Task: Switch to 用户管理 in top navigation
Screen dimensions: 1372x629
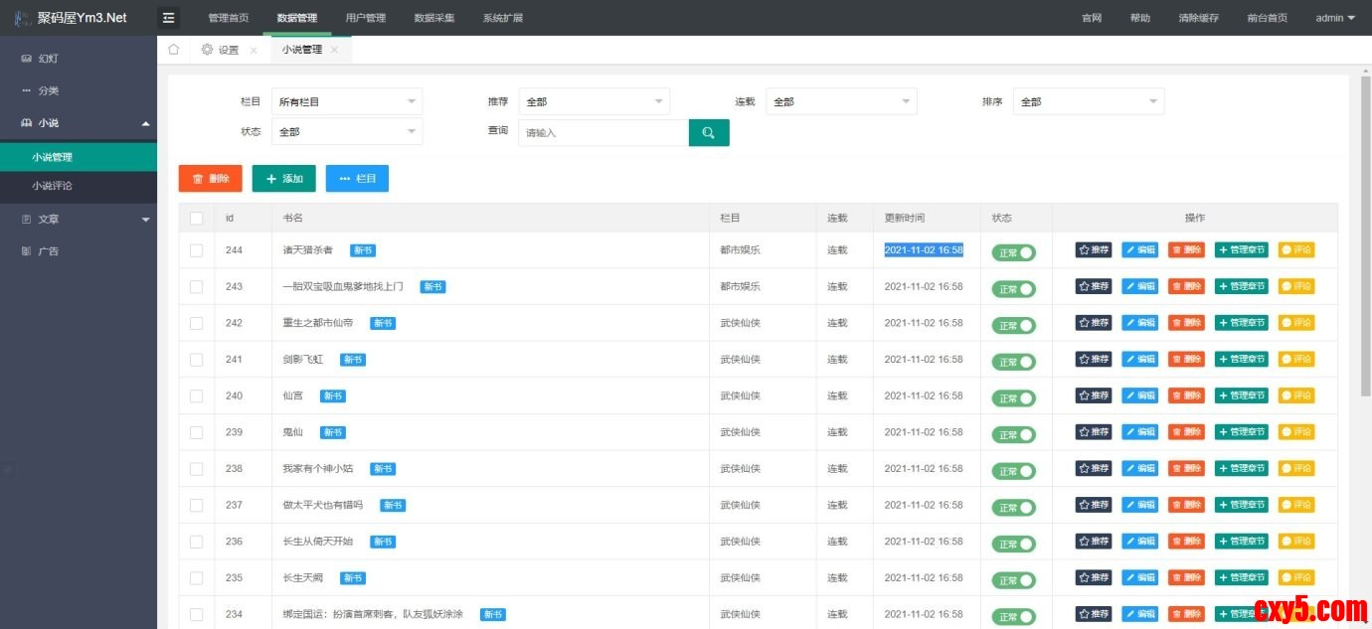Action: click(x=365, y=18)
